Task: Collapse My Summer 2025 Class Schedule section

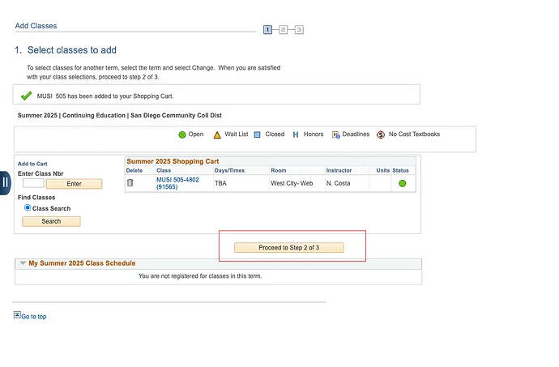Action: click(22, 263)
